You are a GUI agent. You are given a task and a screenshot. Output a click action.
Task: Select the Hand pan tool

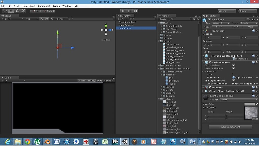pyautogui.click(x=4, y=11)
